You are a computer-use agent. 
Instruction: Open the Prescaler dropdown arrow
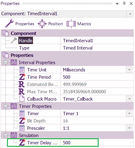coord(129,128)
